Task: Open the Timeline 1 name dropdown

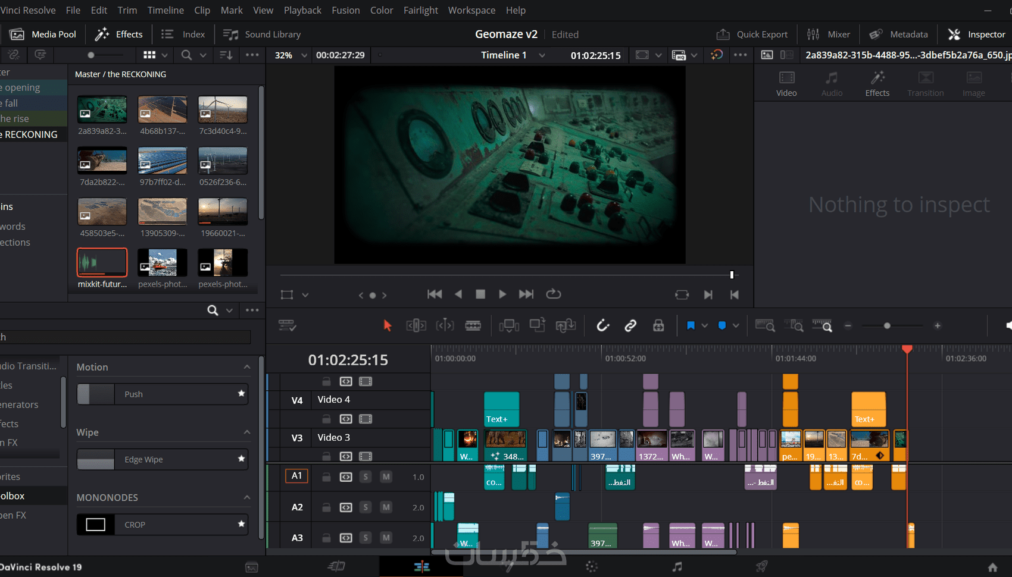Action: (x=542, y=55)
